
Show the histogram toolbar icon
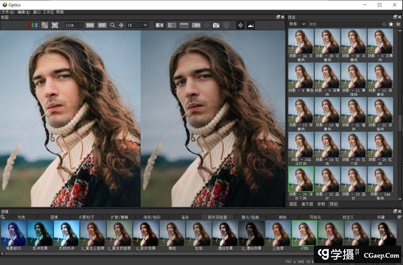[x=251, y=25]
